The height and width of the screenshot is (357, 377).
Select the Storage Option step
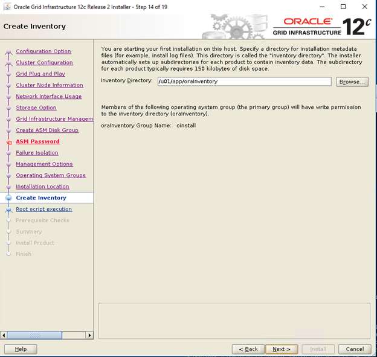point(36,108)
